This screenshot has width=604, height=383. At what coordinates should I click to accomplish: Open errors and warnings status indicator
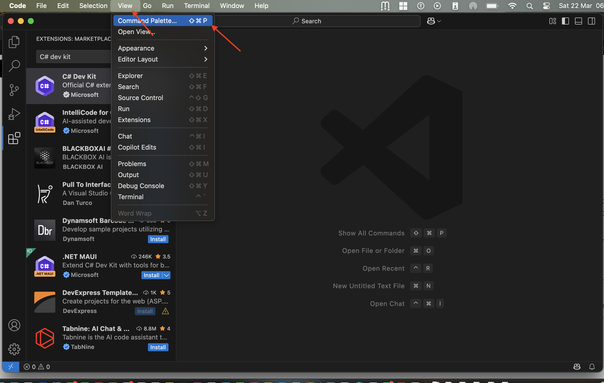[37, 367]
